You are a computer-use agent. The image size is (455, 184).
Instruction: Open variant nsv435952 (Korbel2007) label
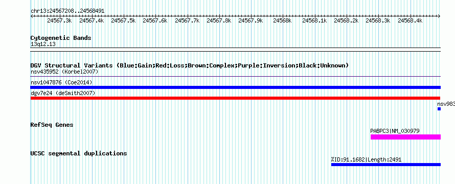[64, 72]
